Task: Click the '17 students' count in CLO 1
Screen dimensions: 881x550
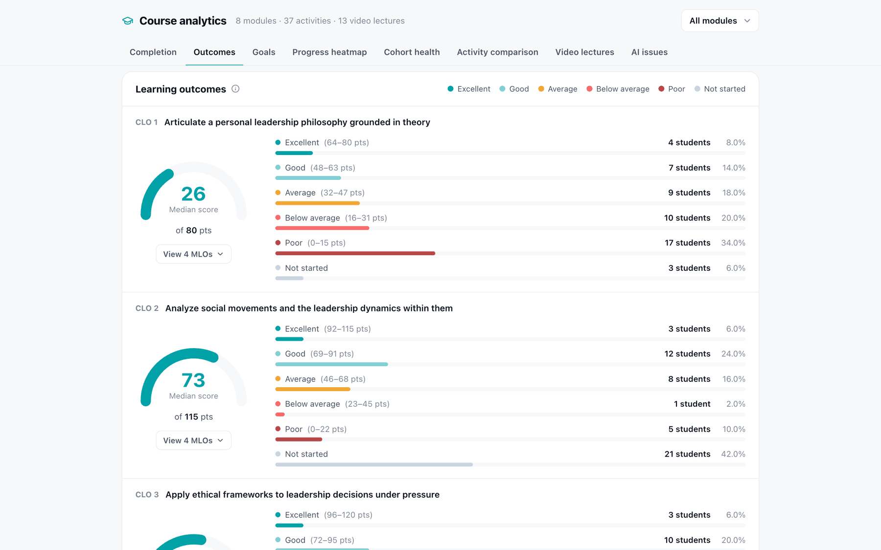Action: [687, 243]
